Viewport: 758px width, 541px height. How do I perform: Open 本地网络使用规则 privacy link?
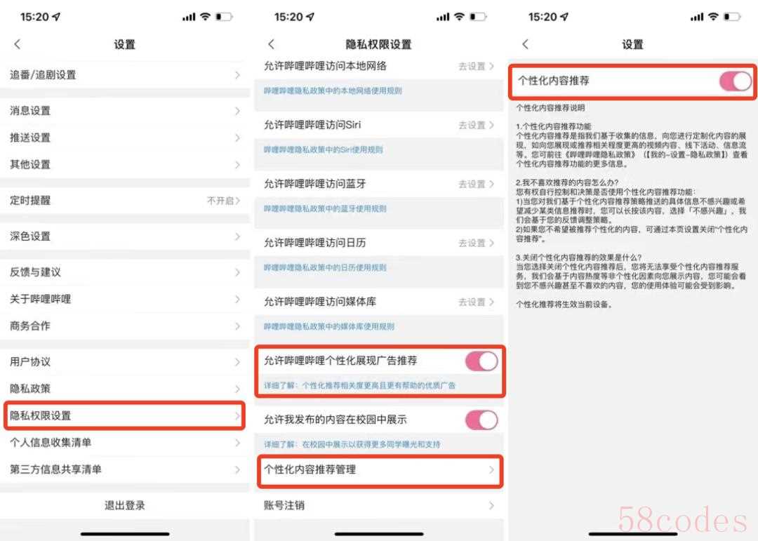coord(333,91)
